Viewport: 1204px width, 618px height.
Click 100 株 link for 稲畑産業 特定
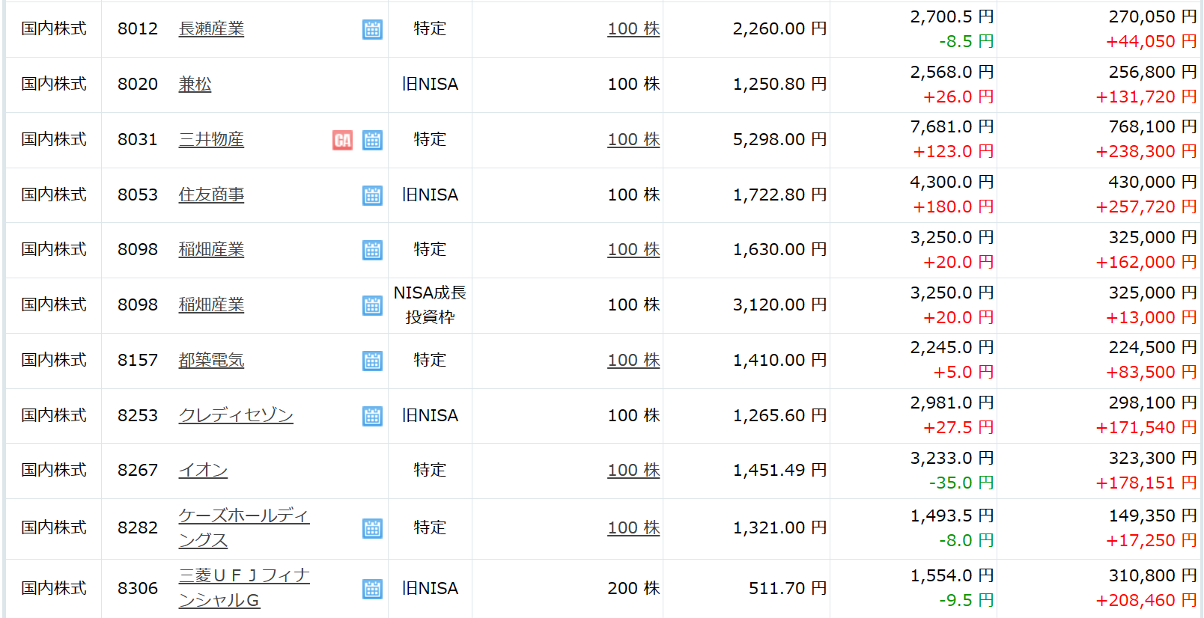pyautogui.click(x=633, y=249)
